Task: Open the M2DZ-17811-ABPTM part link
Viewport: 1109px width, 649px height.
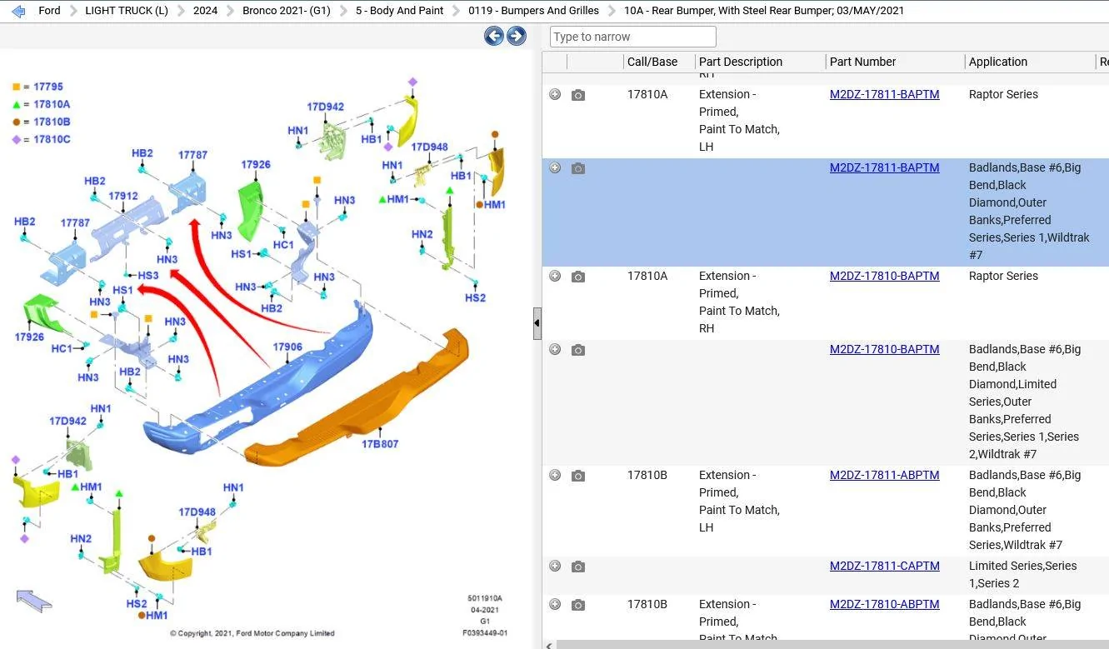Action: (884, 475)
